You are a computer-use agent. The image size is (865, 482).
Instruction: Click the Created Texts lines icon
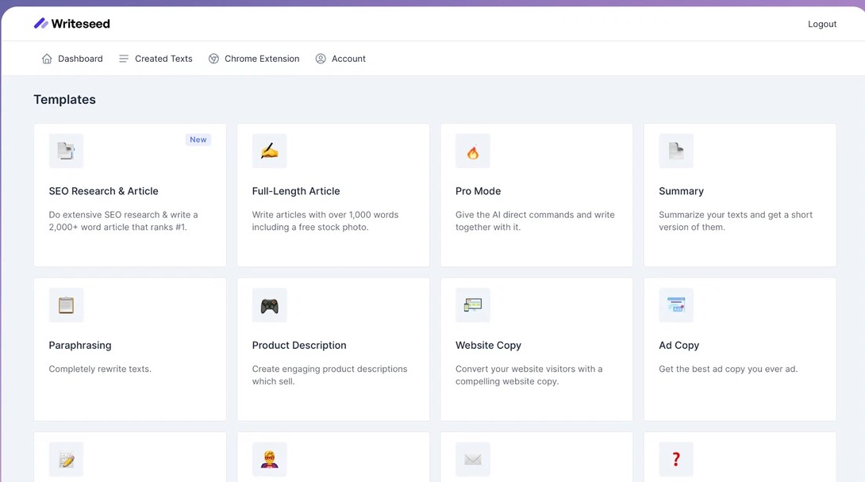(124, 59)
